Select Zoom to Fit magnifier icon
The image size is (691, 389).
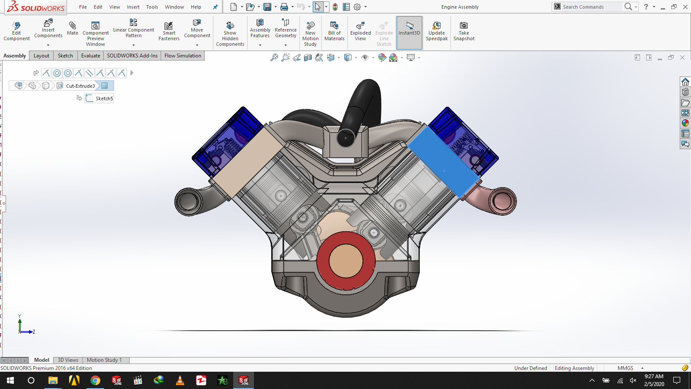click(x=274, y=57)
